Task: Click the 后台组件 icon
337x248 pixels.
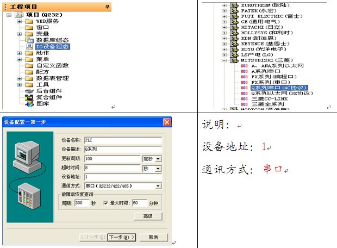Action: pyautogui.click(x=29, y=91)
